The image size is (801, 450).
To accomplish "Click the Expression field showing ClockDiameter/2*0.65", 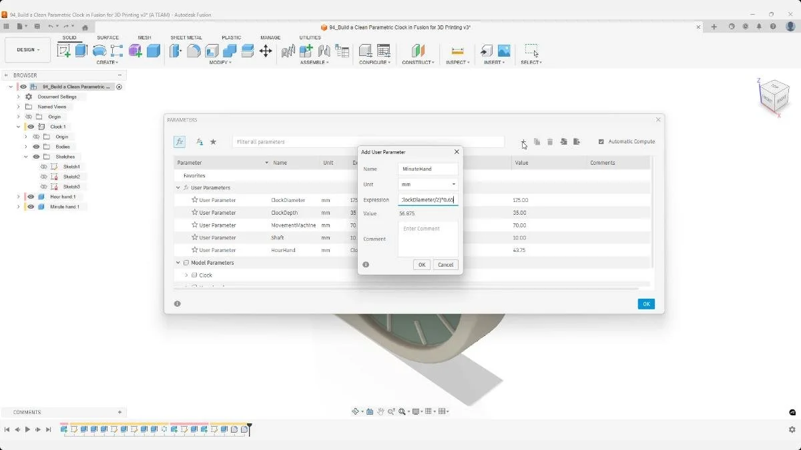I will click(427, 199).
